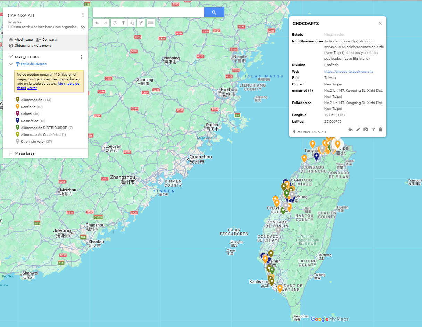Click the Confiería (52) legend entry
The height and width of the screenshot is (327, 422).
click(32, 107)
